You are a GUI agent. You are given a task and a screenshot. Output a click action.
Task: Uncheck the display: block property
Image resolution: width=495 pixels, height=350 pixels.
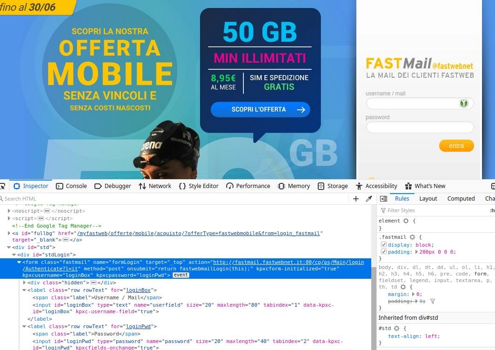pyautogui.click(x=383, y=245)
